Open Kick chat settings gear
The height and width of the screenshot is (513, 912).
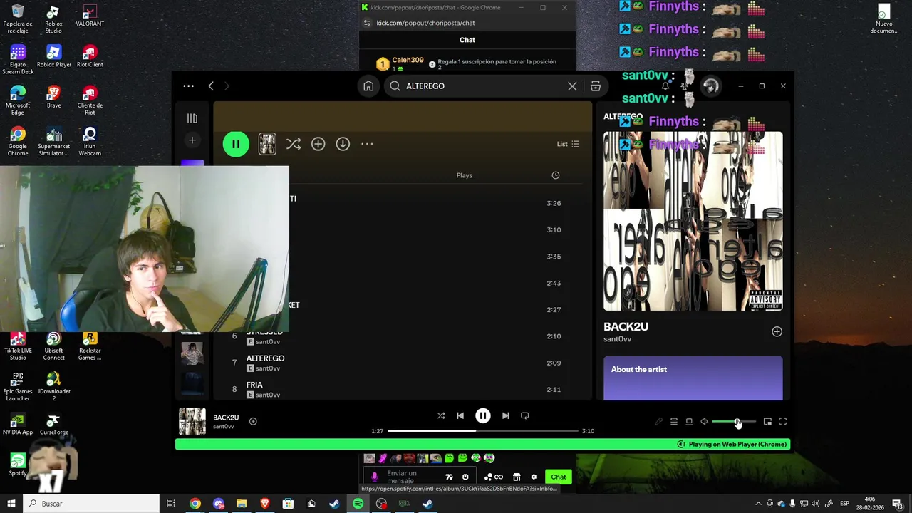(534, 477)
